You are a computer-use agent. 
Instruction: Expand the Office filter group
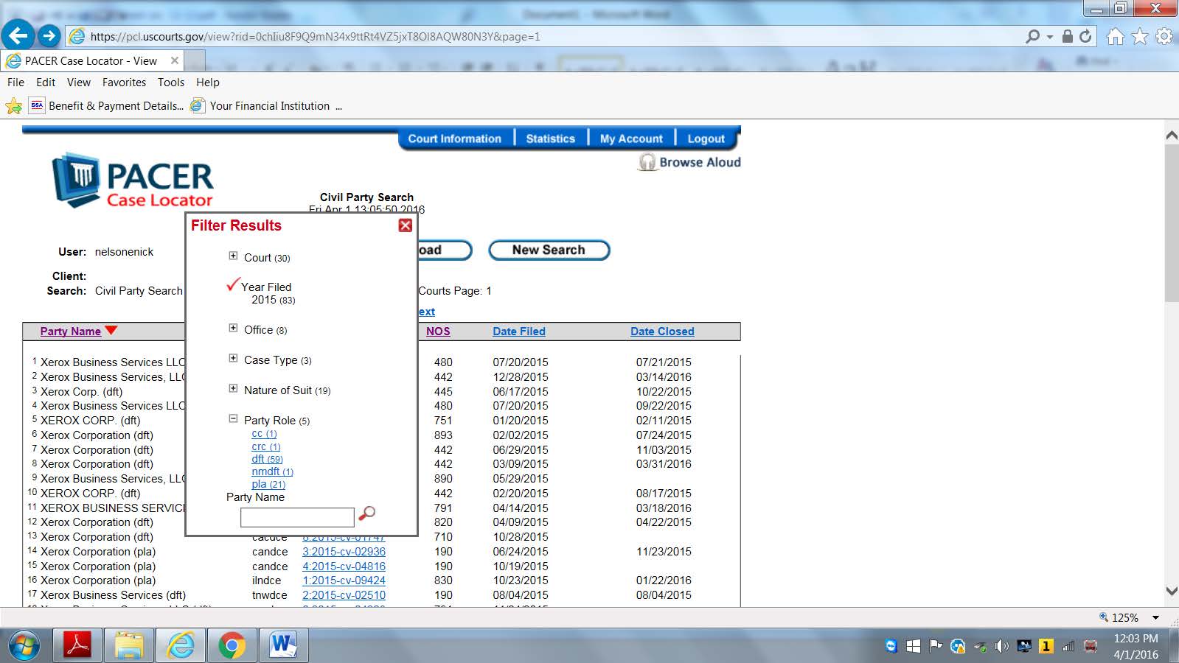tap(233, 329)
